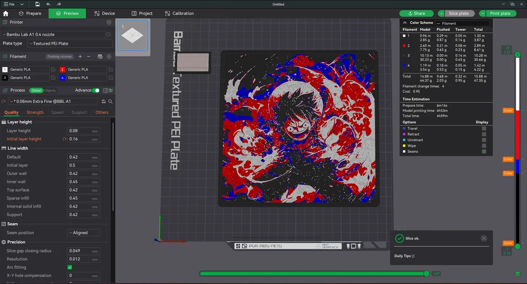Toggle Unretract display checkbox

click(x=484, y=140)
